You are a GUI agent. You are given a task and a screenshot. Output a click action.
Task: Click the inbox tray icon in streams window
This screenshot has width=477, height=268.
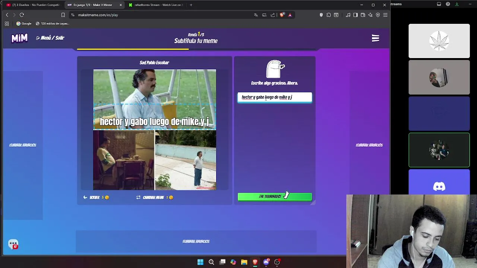click(439, 4)
